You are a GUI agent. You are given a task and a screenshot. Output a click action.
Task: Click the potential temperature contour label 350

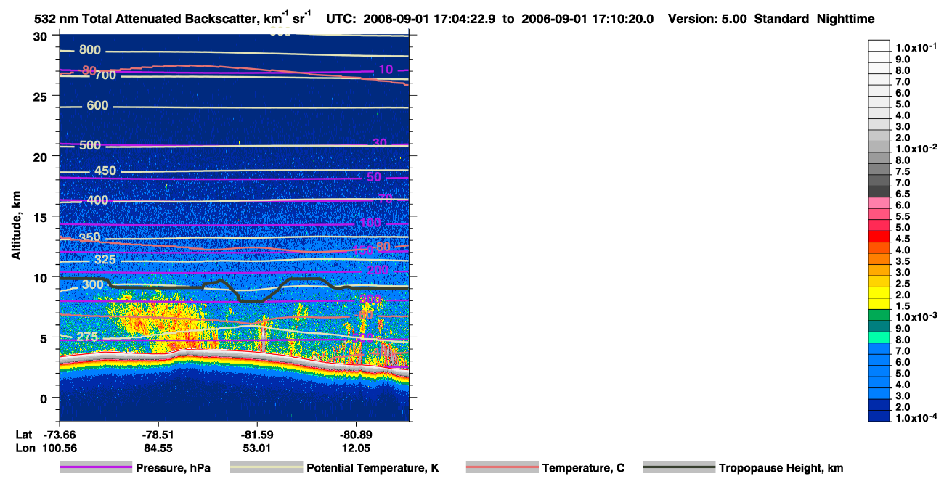click(x=90, y=237)
